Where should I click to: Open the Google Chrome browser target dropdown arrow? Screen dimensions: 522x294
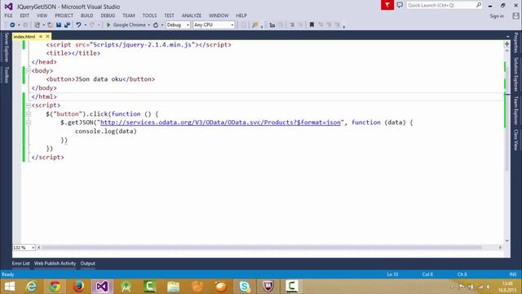pos(148,25)
